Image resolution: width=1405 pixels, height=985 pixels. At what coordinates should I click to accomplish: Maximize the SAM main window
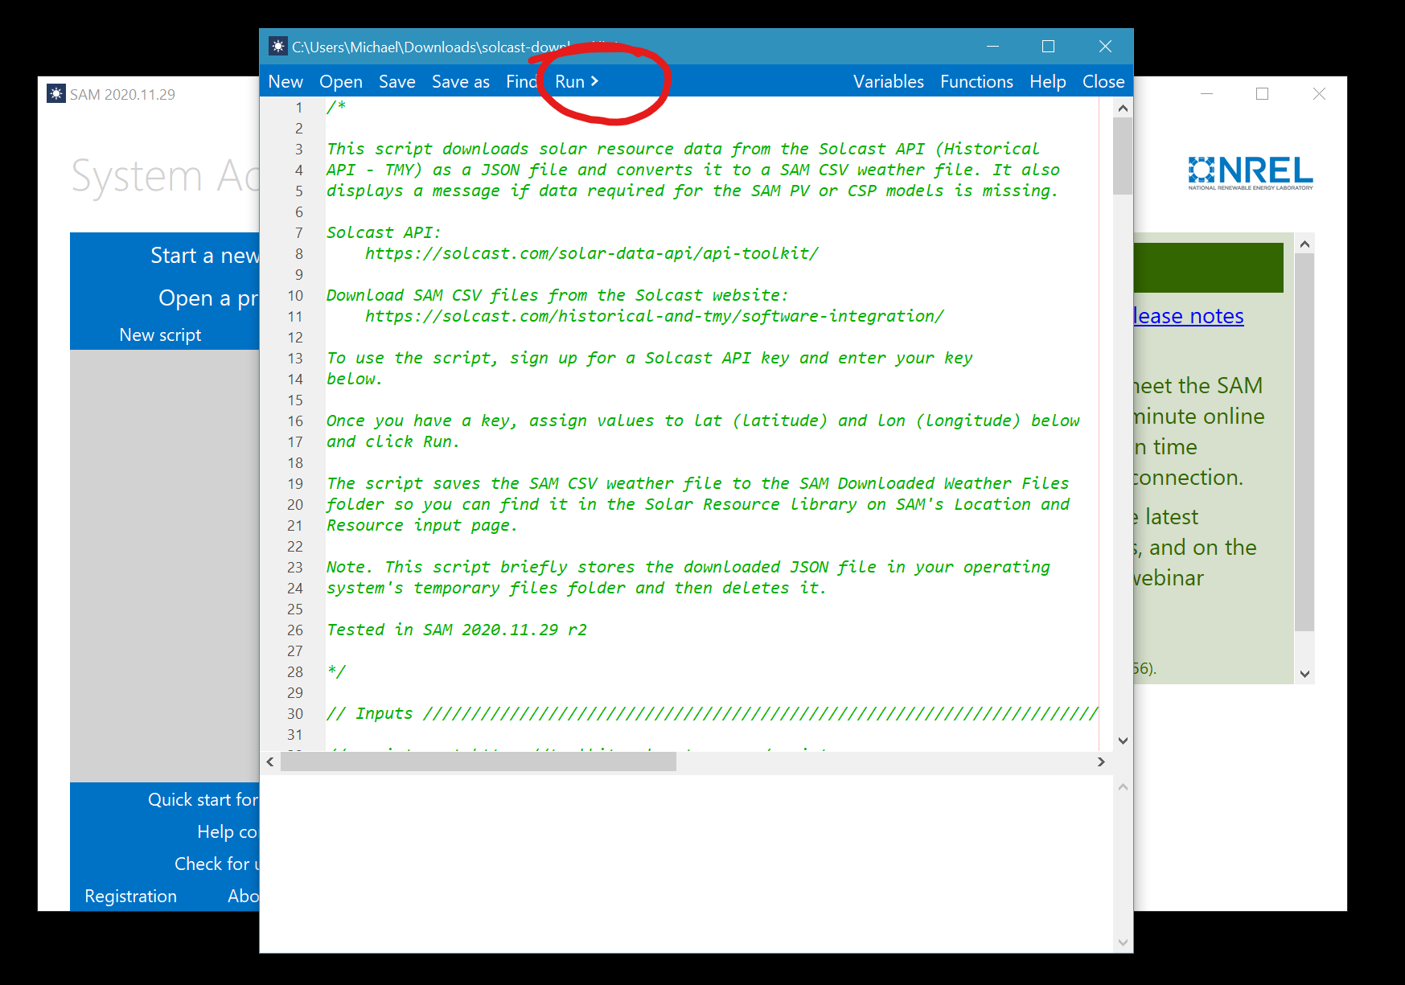click(x=1263, y=94)
